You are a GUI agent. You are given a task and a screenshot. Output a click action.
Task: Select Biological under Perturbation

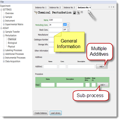(13, 43)
